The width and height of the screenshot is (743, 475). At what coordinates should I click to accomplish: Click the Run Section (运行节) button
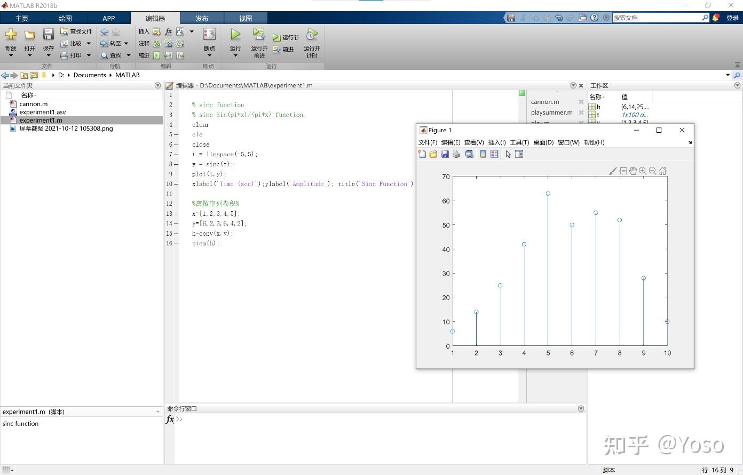pyautogui.click(x=286, y=37)
